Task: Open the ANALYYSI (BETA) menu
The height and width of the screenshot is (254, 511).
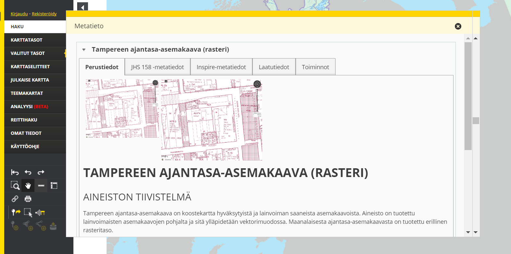Action: pyautogui.click(x=35, y=107)
